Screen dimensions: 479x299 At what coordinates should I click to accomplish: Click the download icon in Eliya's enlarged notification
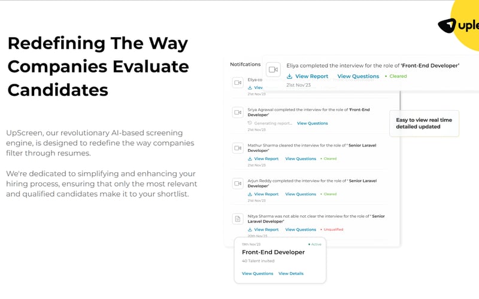click(x=289, y=77)
